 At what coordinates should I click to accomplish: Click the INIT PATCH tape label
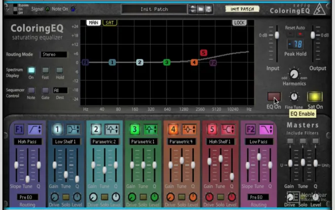click(x=242, y=9)
